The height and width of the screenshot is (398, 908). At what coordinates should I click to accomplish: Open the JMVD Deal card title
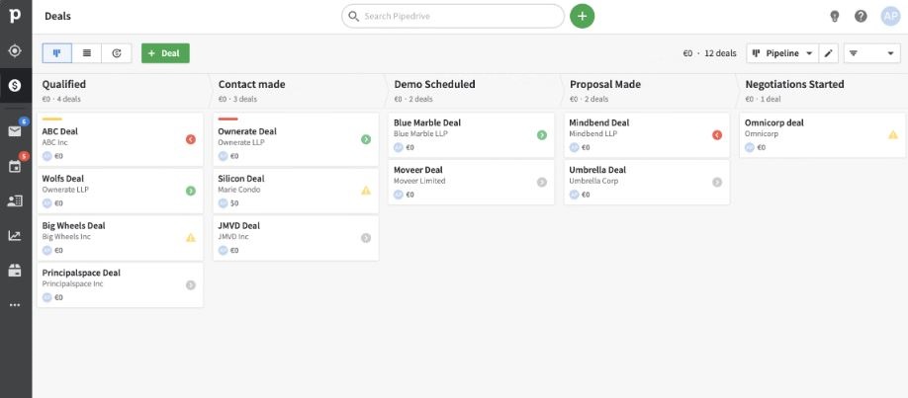coord(239,225)
